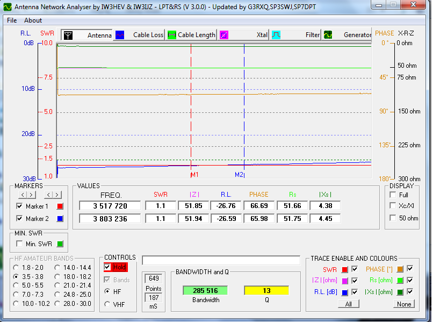This screenshot has width=440, height=322.
Task: Click the Cable Loss mode icon
Action: tap(120, 35)
